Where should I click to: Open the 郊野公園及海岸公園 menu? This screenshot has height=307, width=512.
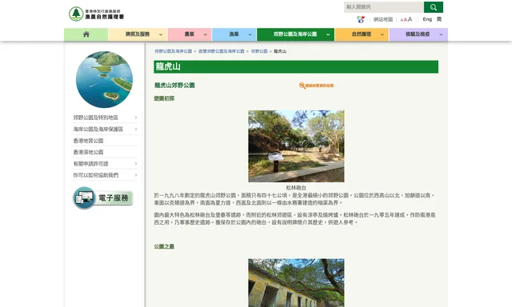295,34
